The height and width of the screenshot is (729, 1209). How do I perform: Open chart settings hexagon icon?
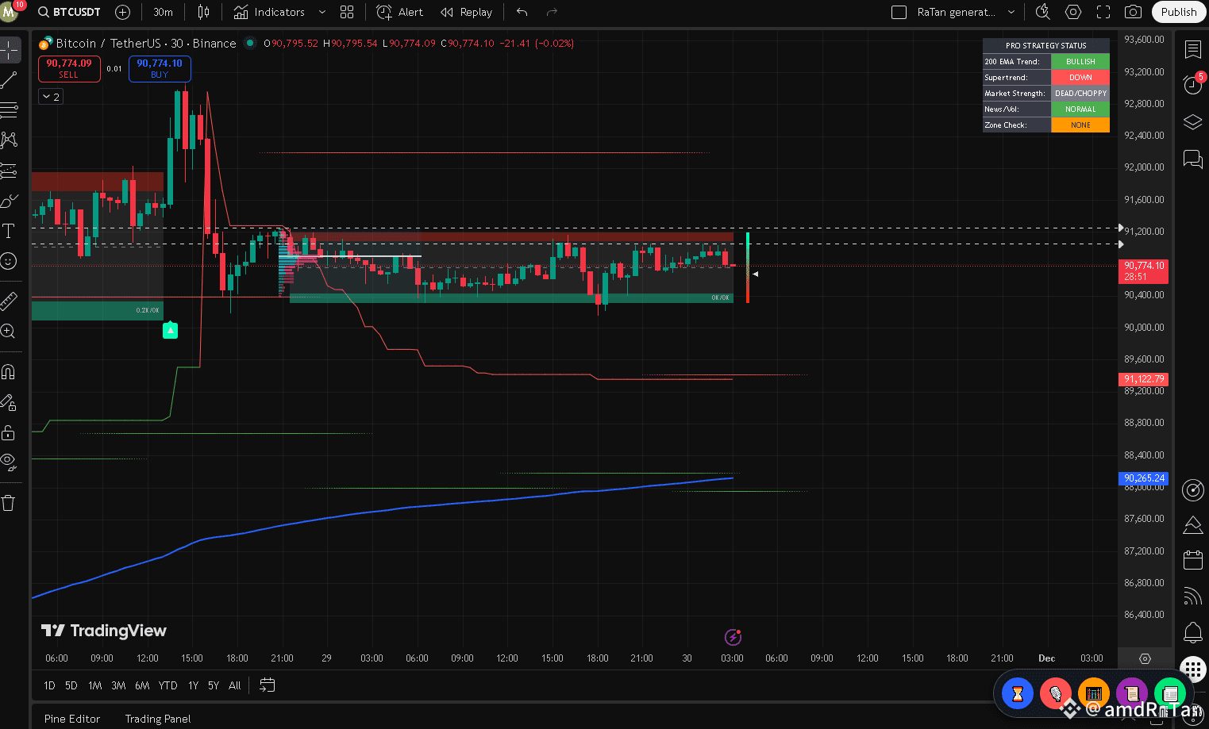click(1073, 12)
